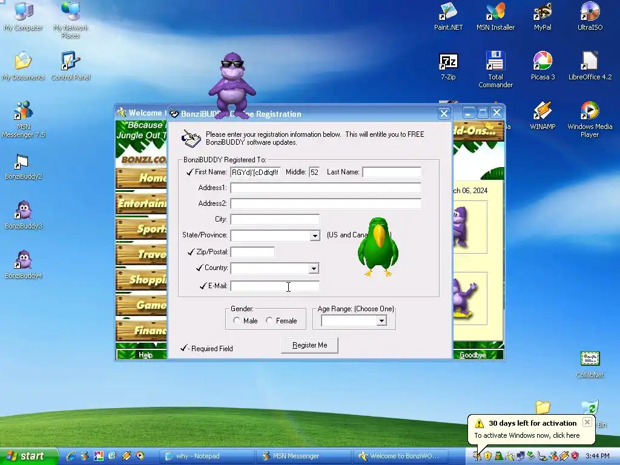Launch the Picasa 3 shortcut
Image resolution: width=620 pixels, height=465 pixels.
(x=542, y=65)
